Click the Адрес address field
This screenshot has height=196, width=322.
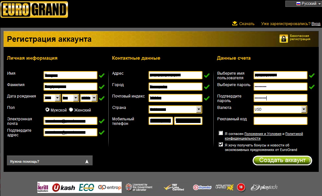(x=175, y=75)
